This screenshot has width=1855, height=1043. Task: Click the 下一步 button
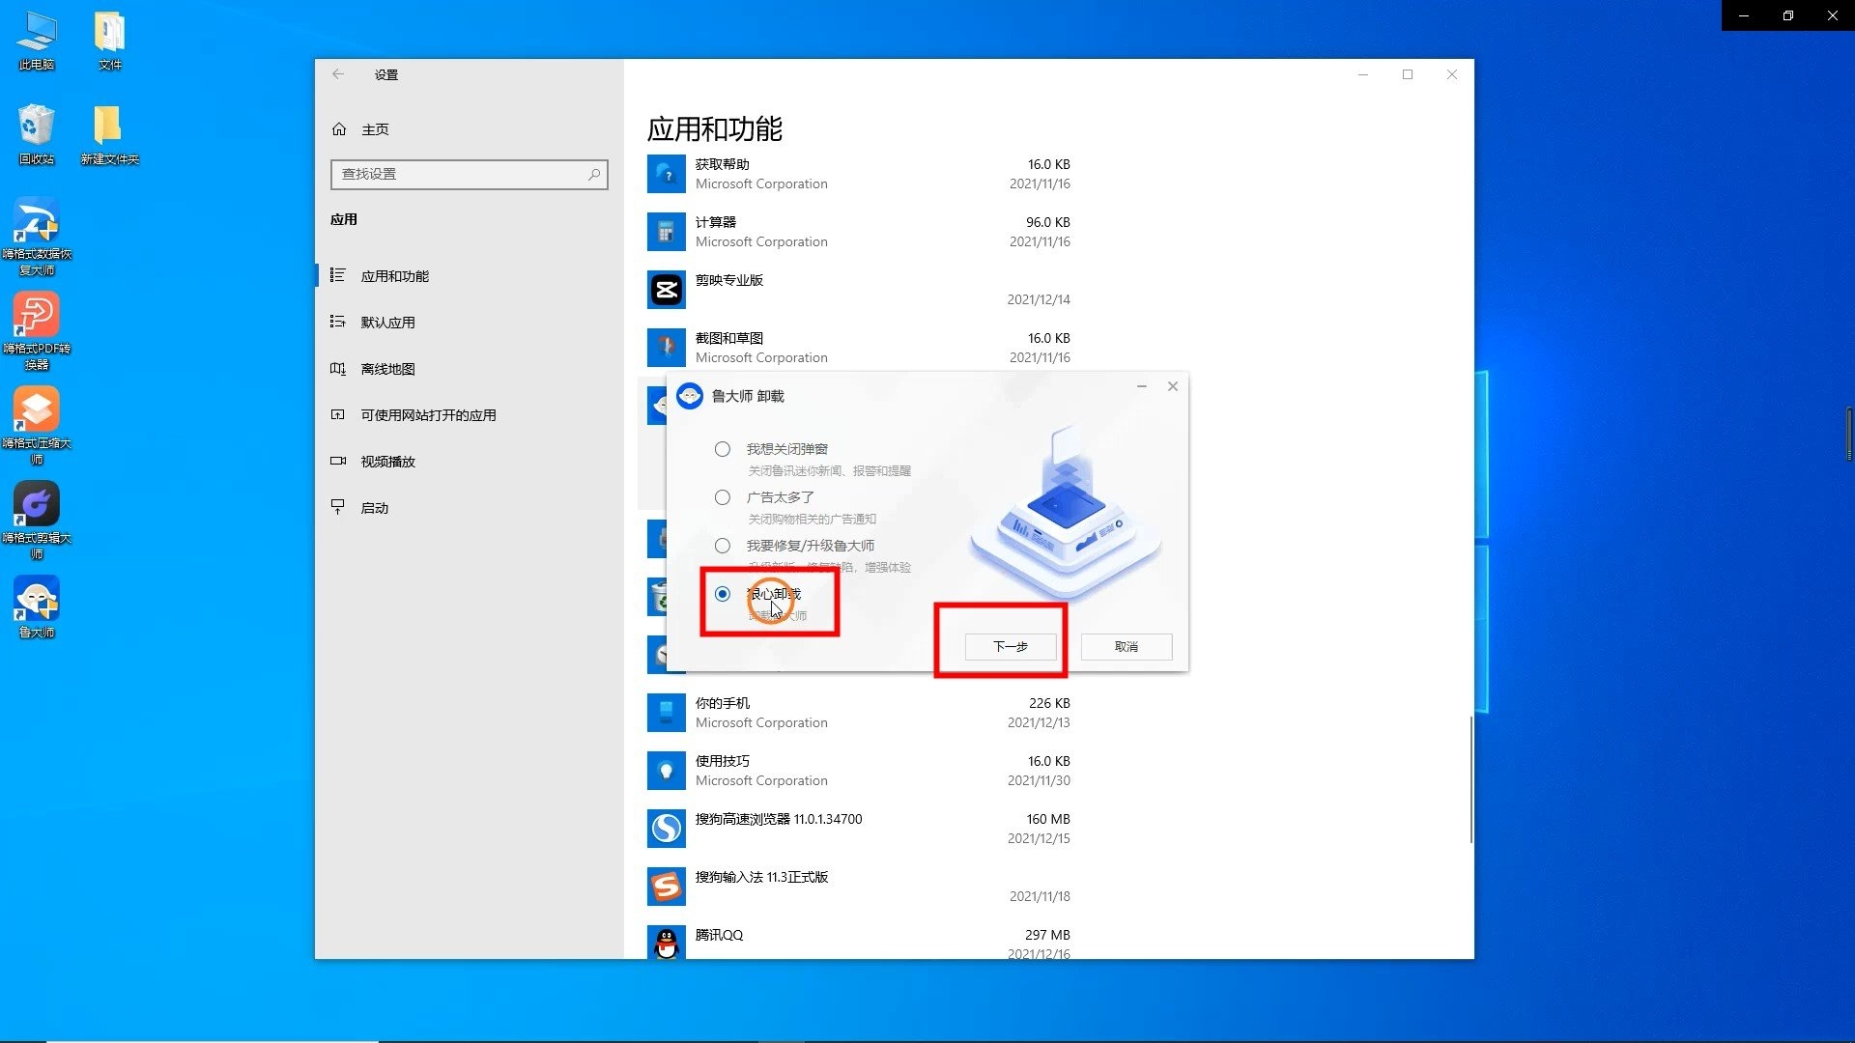[x=1010, y=646]
